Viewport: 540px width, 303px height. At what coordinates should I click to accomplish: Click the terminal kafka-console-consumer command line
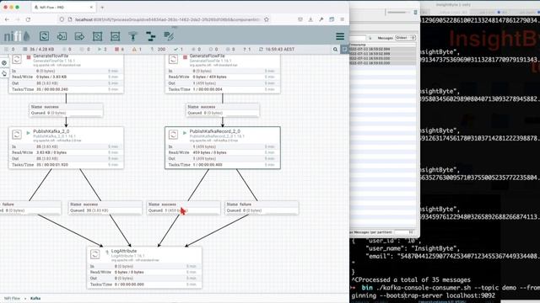tap(445, 292)
